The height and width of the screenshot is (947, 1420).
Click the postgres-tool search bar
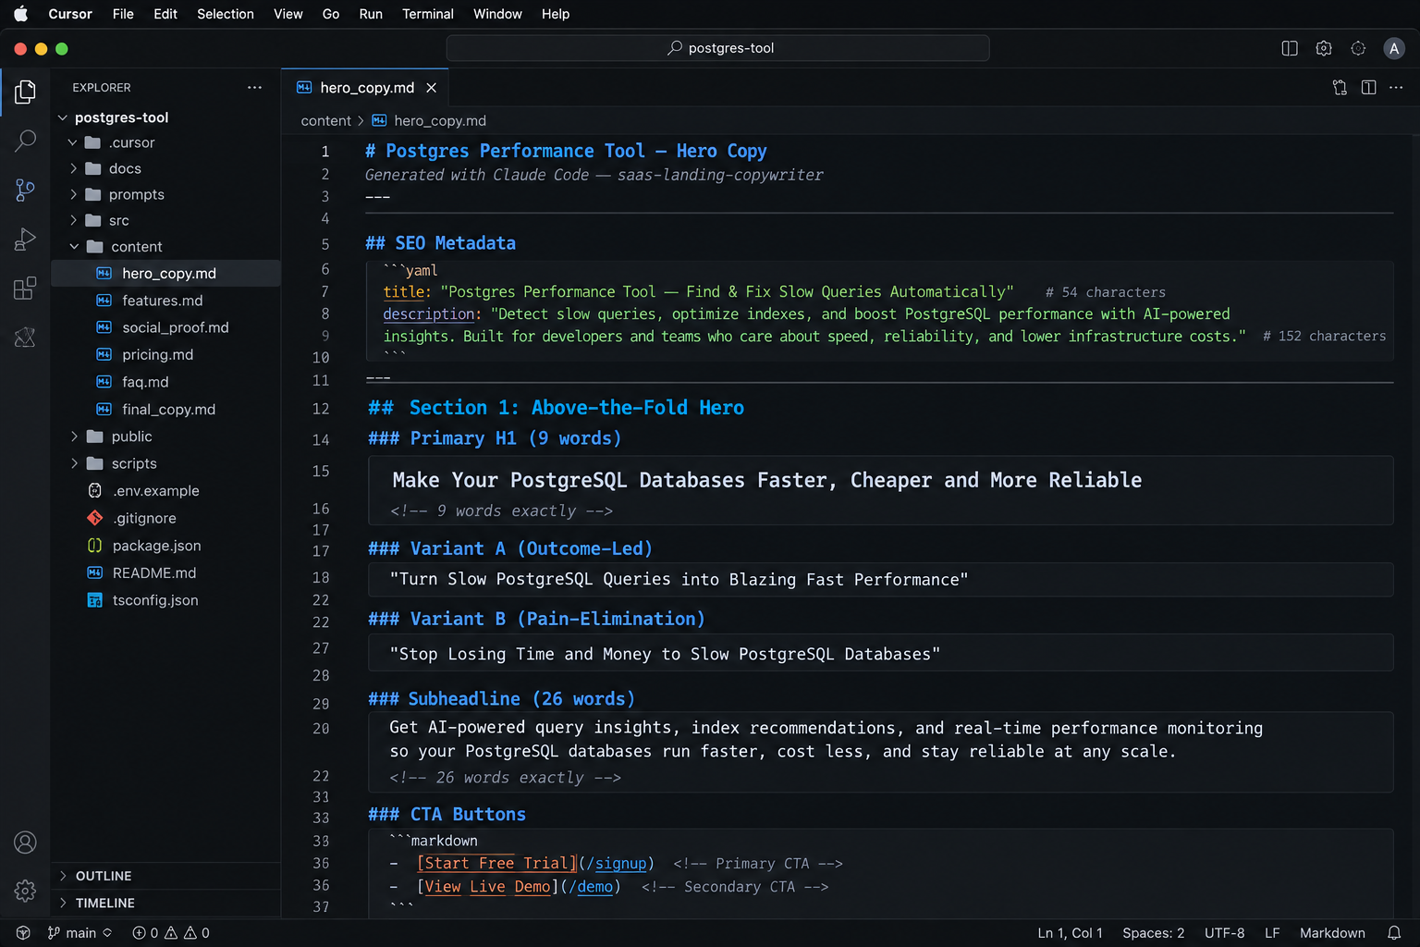tap(717, 48)
